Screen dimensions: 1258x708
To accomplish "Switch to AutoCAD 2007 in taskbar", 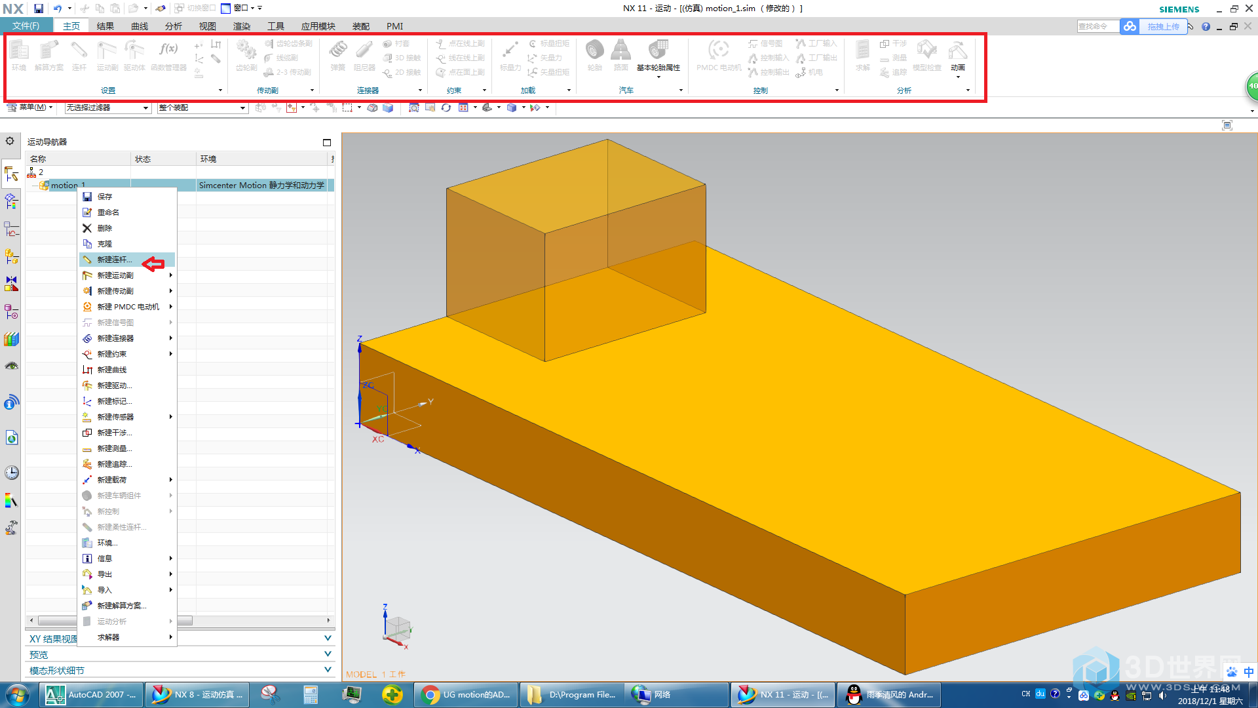I will tap(91, 695).
